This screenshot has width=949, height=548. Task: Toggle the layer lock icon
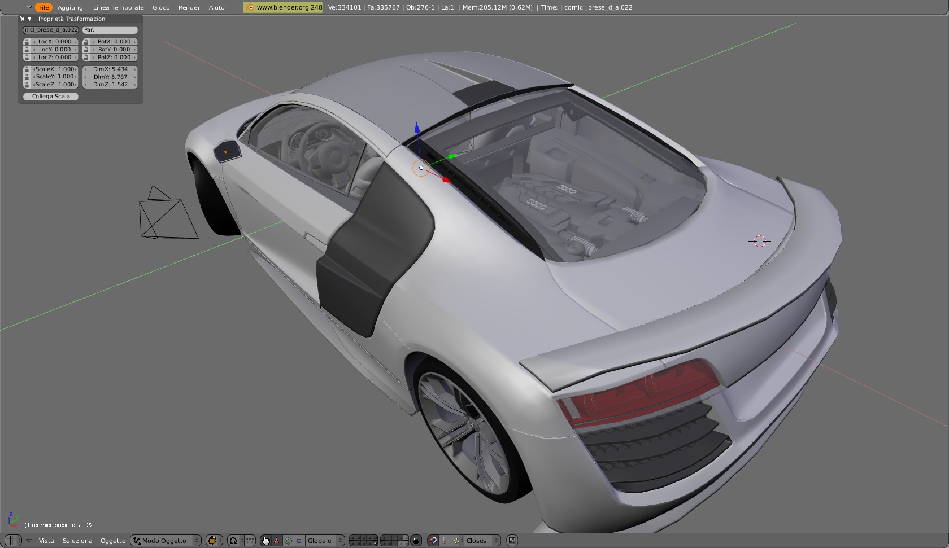coord(416,541)
